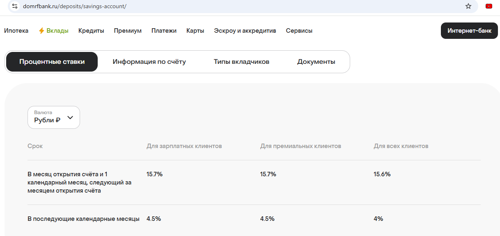Switch to the Информация по счёту tab
The width and height of the screenshot is (500, 236).
click(149, 62)
